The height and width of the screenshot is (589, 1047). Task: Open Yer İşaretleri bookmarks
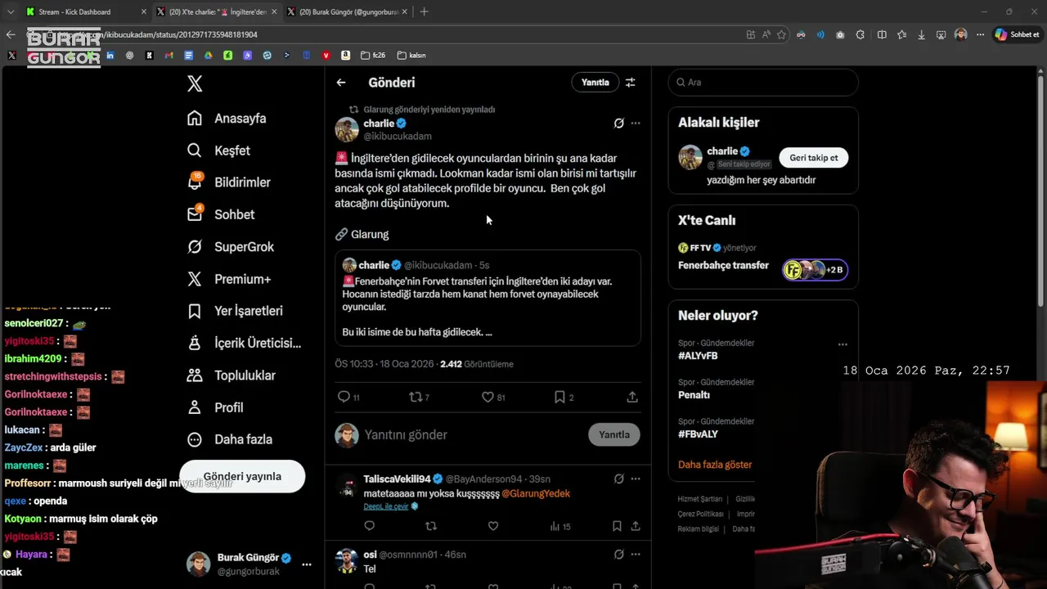click(x=235, y=311)
